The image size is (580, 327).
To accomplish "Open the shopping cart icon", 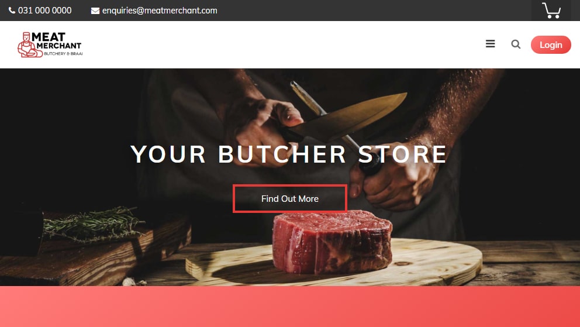I will (551, 11).
